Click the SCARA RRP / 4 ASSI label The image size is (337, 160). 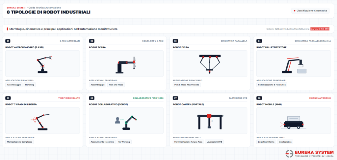coord(153,41)
